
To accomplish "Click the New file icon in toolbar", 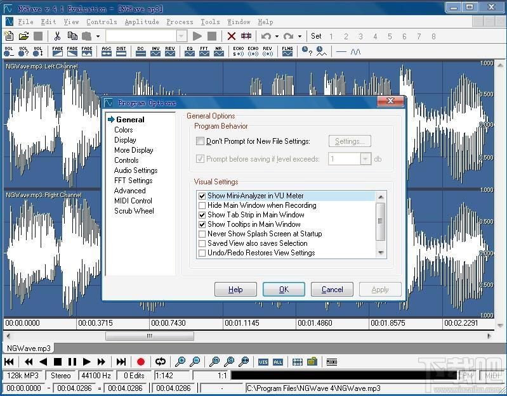I will point(9,36).
